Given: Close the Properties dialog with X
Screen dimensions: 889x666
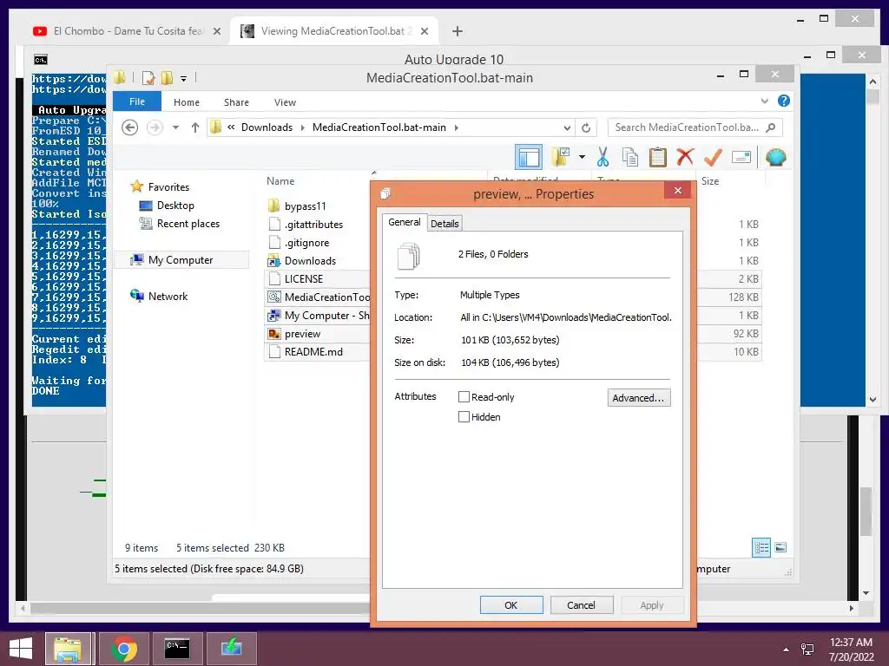Looking at the screenshot, I should [x=678, y=190].
